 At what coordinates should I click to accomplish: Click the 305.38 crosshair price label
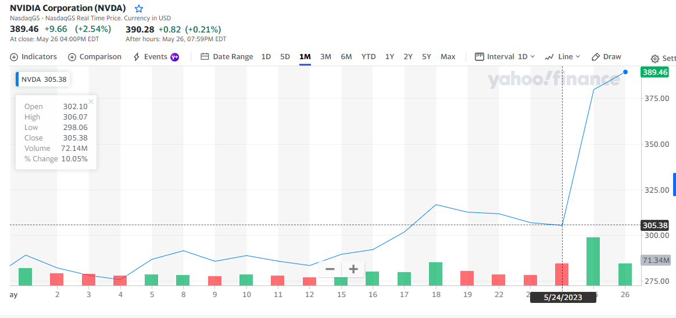click(655, 225)
